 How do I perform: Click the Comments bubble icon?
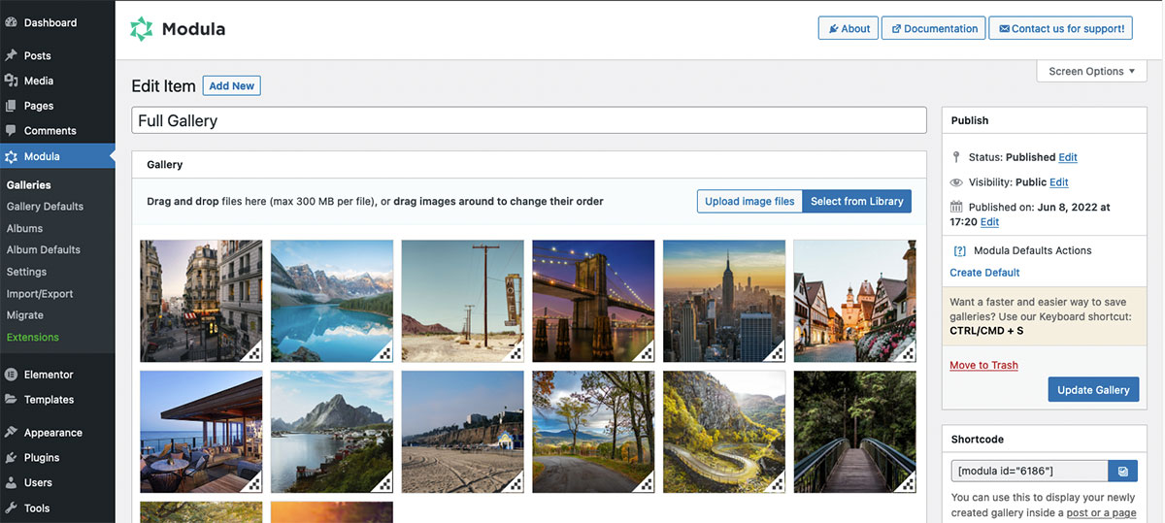(11, 131)
